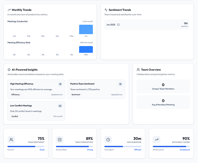Click the '75%' value in Sentiment Trends
The image size is (198, 163).
tap(186, 23)
